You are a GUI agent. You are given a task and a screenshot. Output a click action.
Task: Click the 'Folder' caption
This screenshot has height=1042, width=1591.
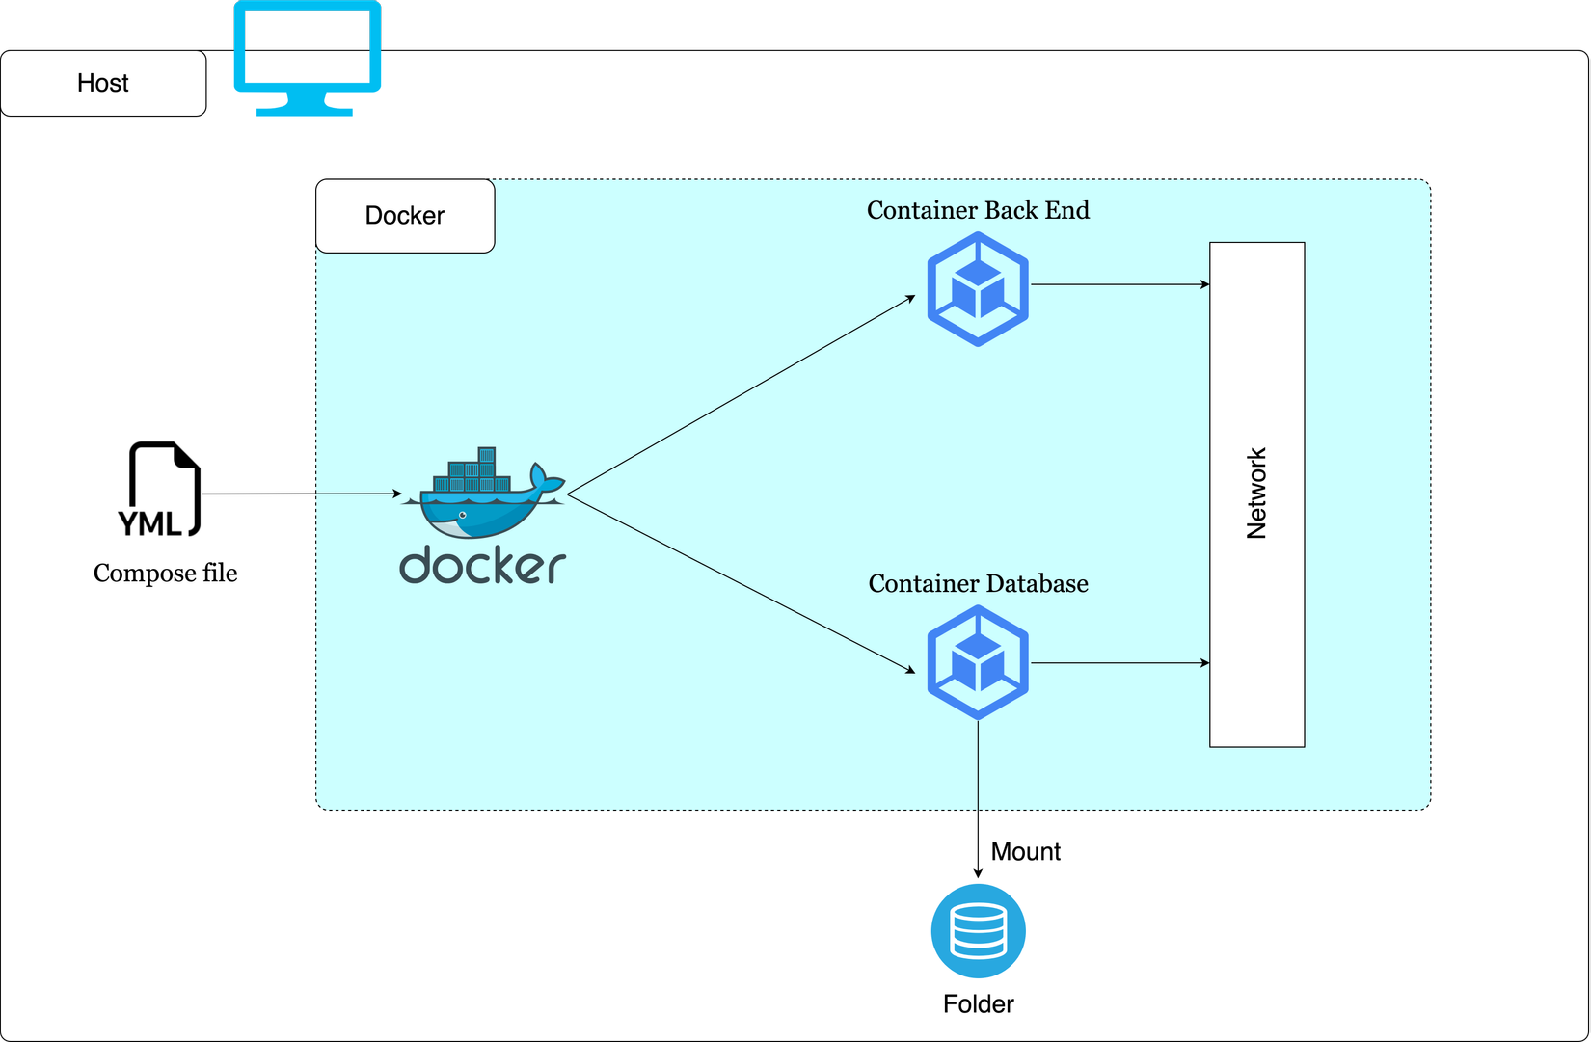(978, 1004)
